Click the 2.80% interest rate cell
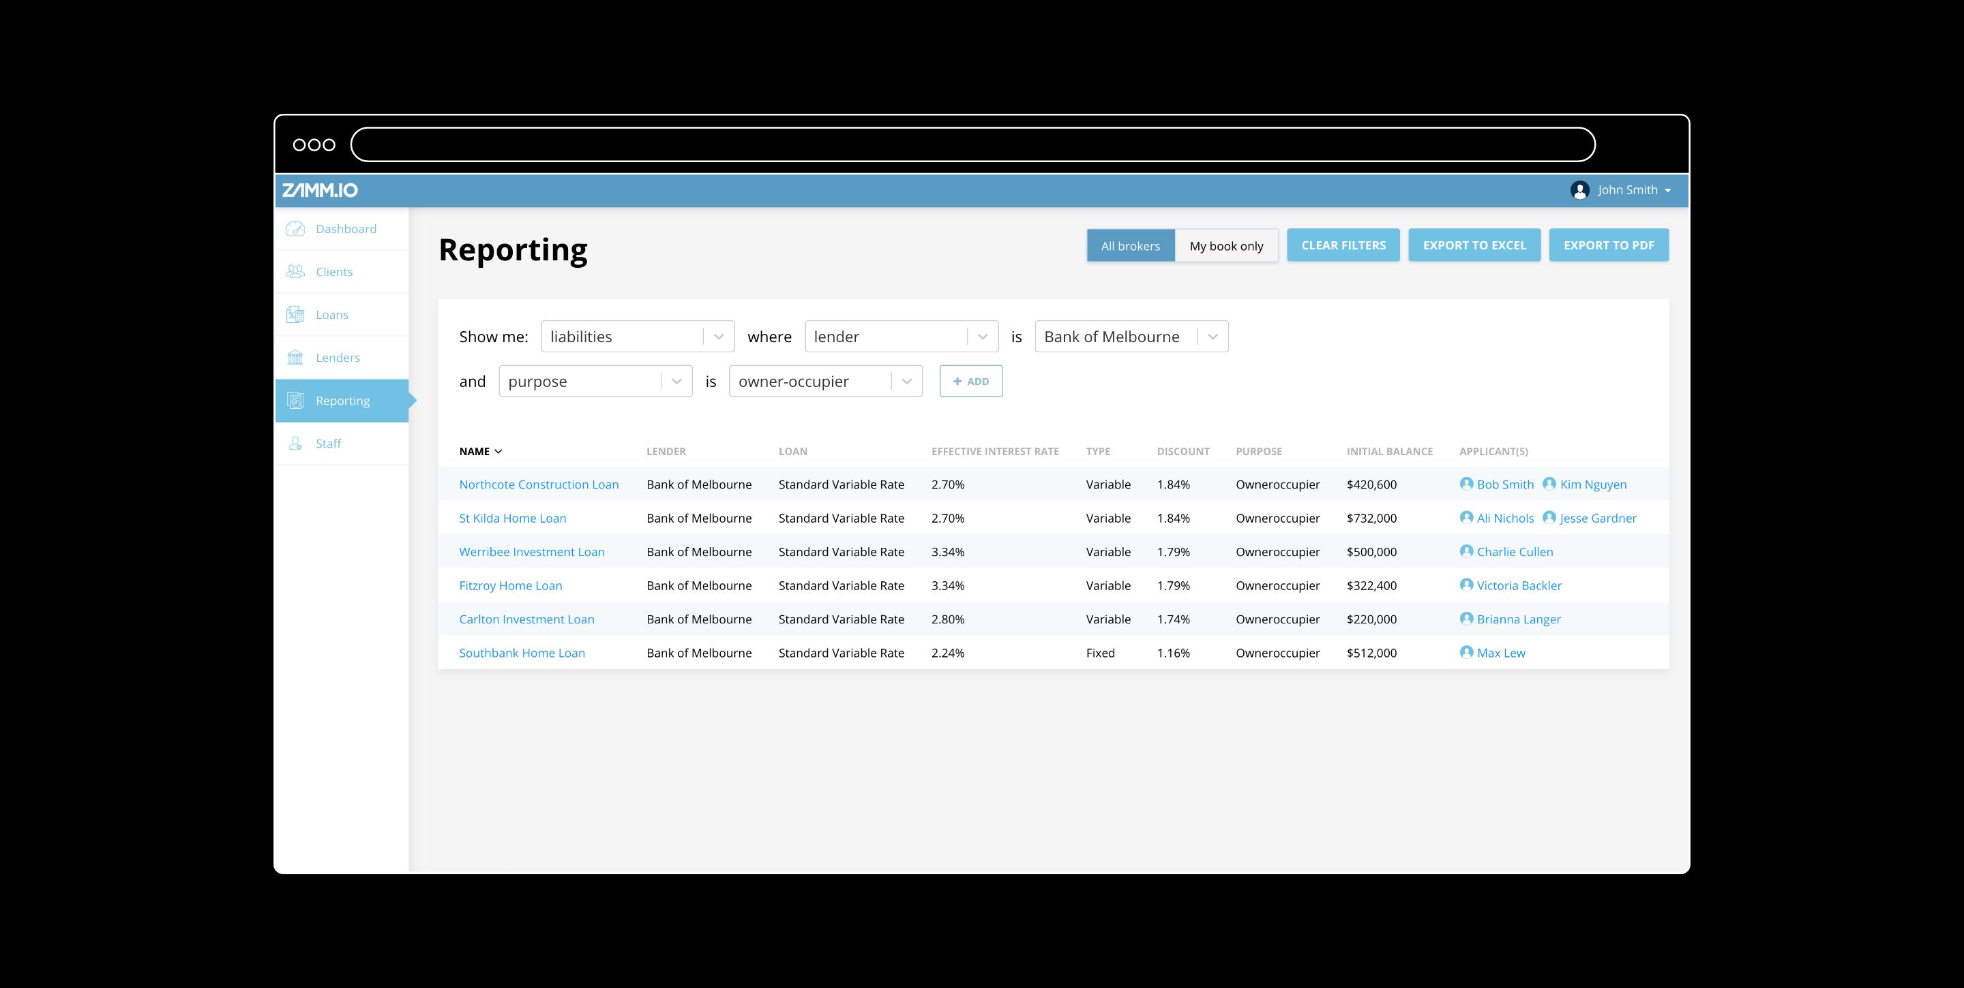1964x988 pixels. (948, 619)
